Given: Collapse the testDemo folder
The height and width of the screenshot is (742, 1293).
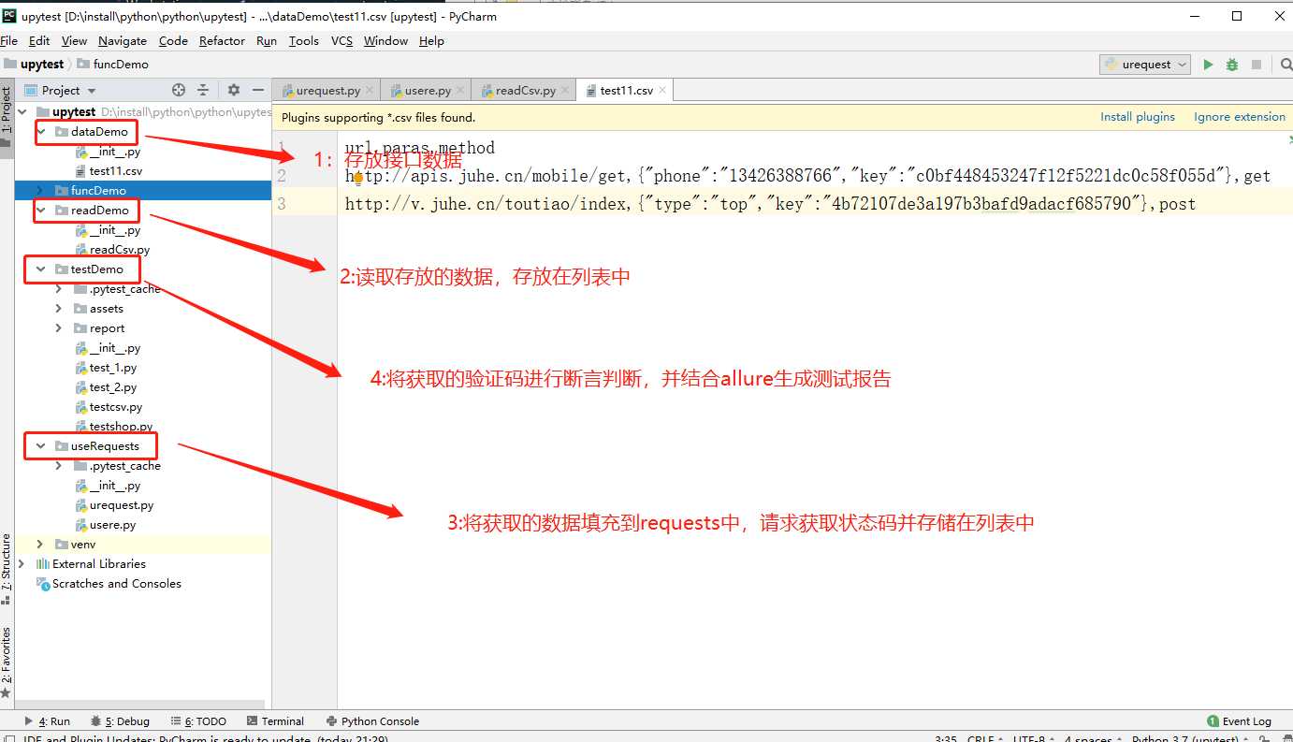Looking at the screenshot, I should coord(41,269).
